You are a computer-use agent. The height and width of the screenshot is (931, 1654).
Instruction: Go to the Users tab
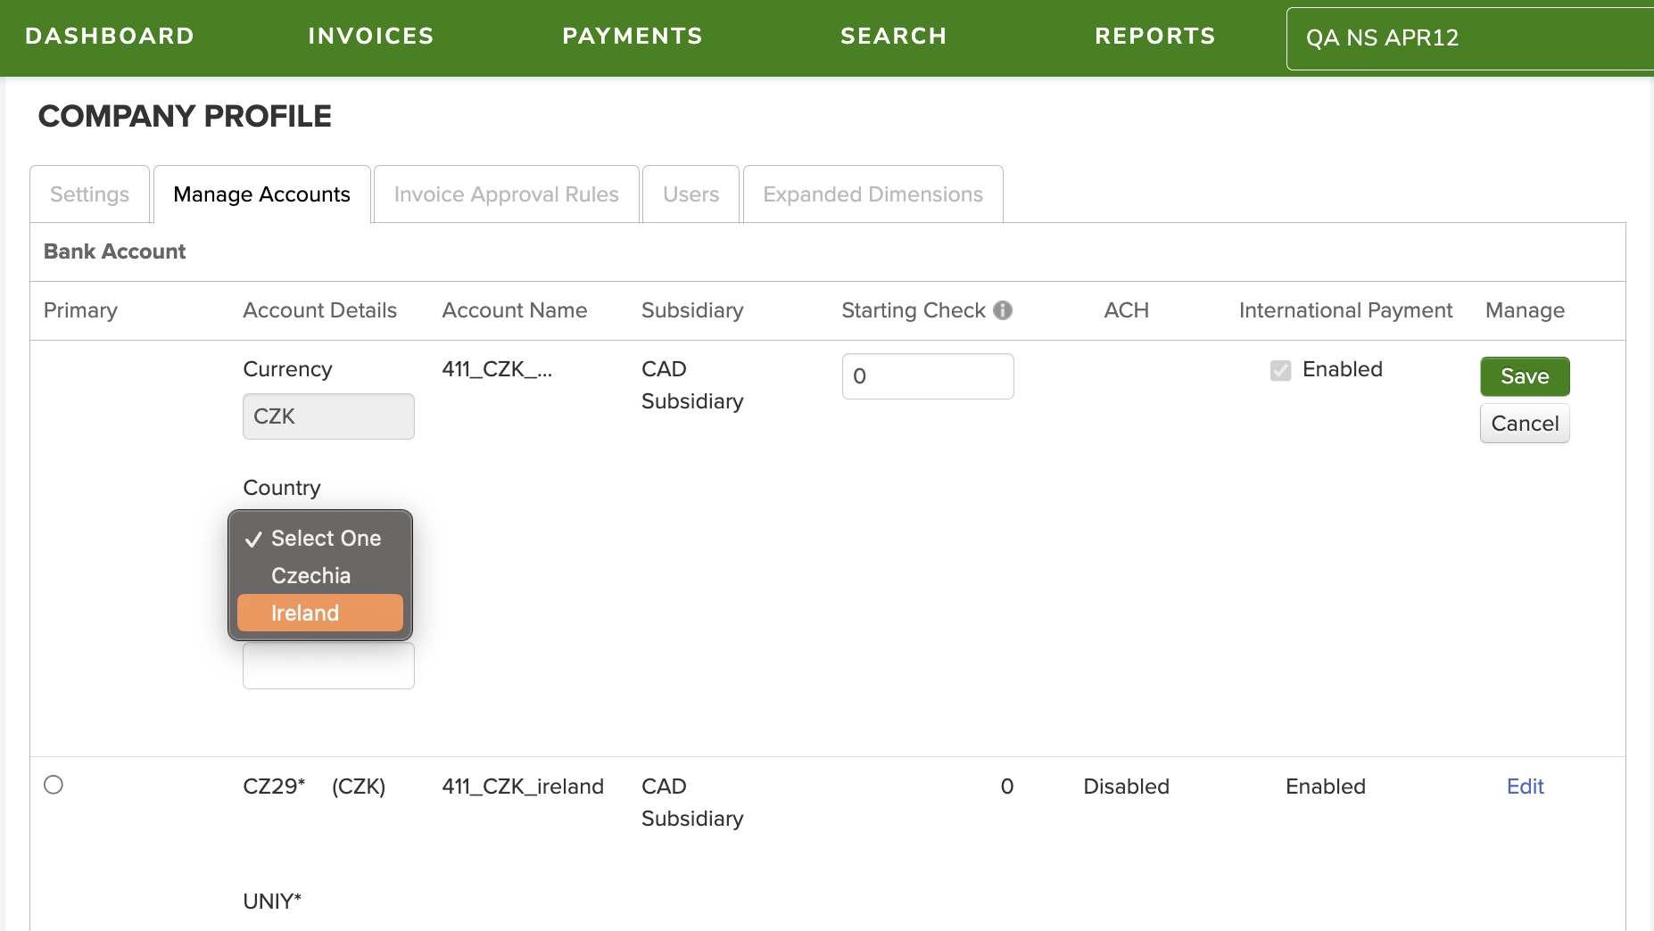tap(691, 194)
